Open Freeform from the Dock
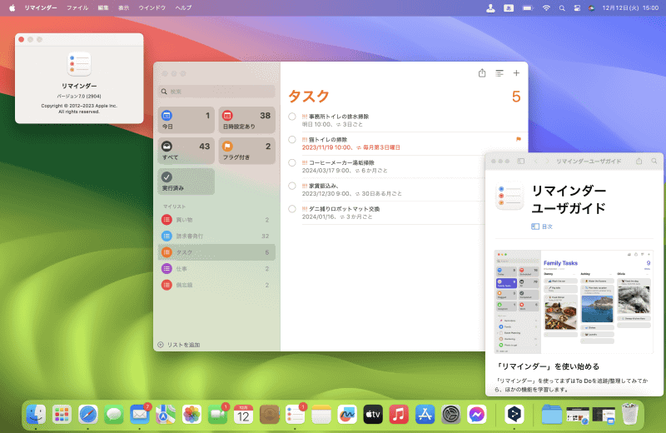This screenshot has height=433, width=666. pyautogui.click(x=347, y=415)
